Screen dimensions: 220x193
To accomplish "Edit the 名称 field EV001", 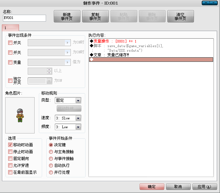I will tap(24, 18).
